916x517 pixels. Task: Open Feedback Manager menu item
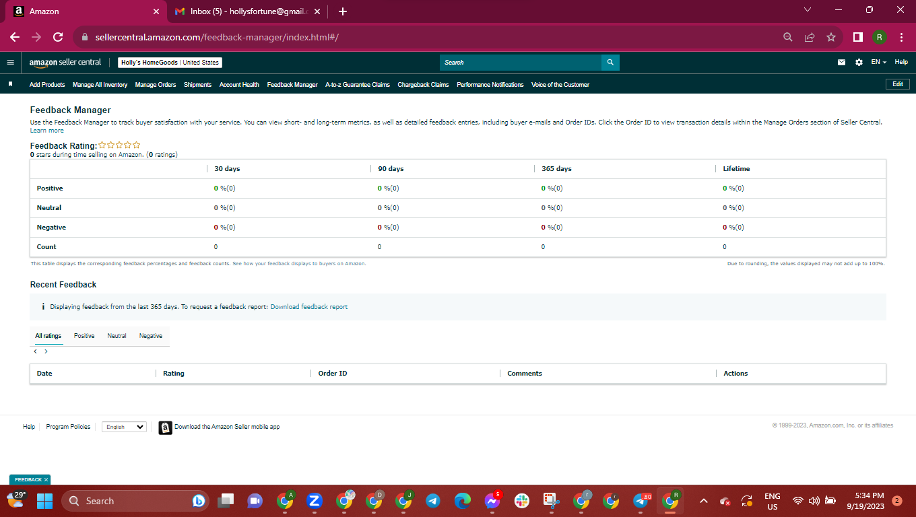click(292, 85)
